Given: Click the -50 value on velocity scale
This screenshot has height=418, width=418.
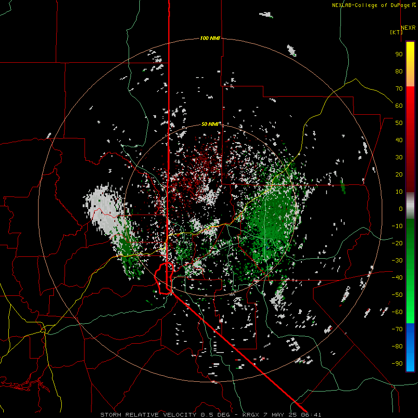Looking at the screenshot, I should tap(397, 295).
